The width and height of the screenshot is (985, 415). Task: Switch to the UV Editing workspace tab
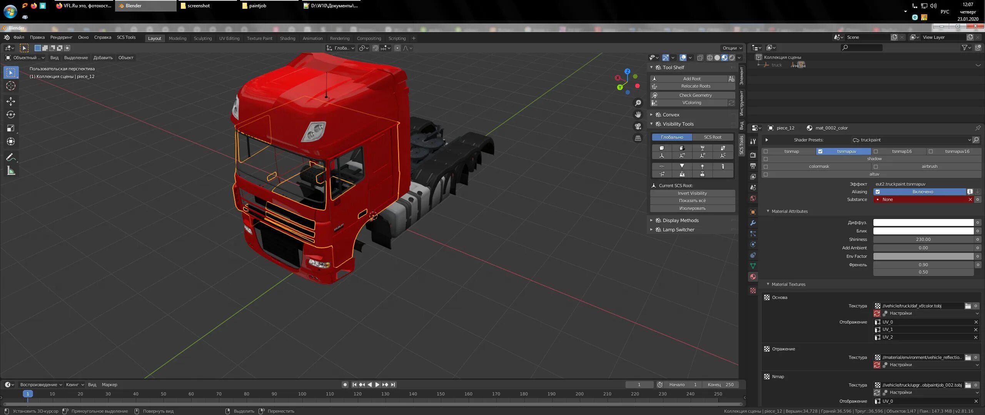(x=229, y=38)
